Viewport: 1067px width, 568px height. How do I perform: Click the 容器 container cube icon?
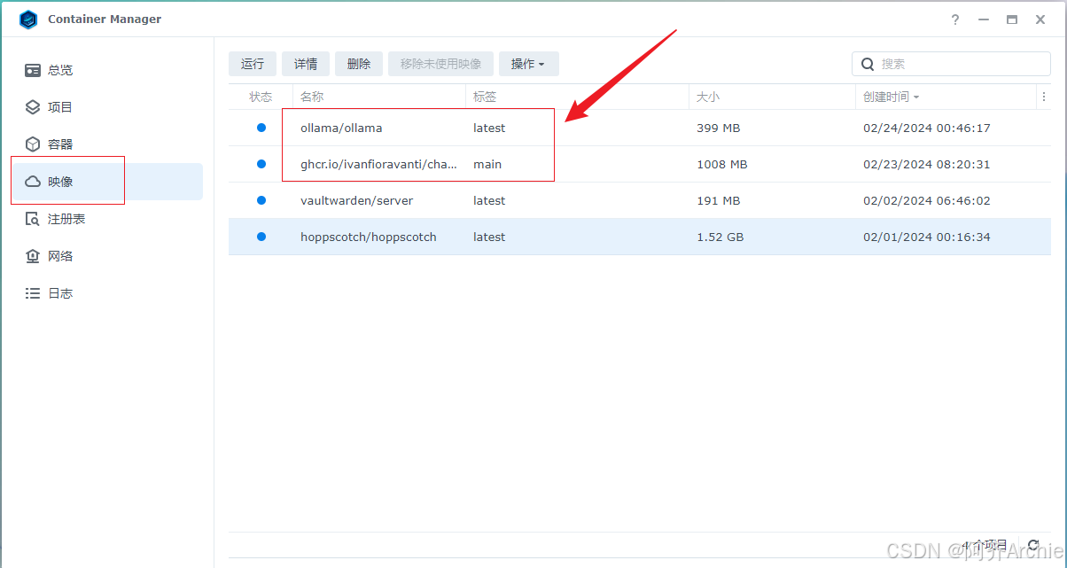coord(33,144)
